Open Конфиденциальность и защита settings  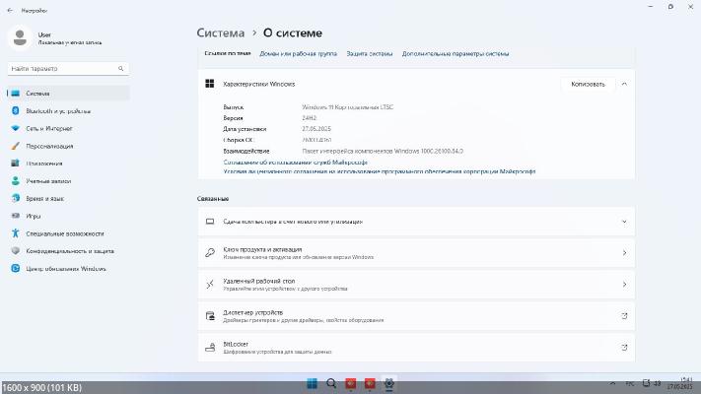68,251
